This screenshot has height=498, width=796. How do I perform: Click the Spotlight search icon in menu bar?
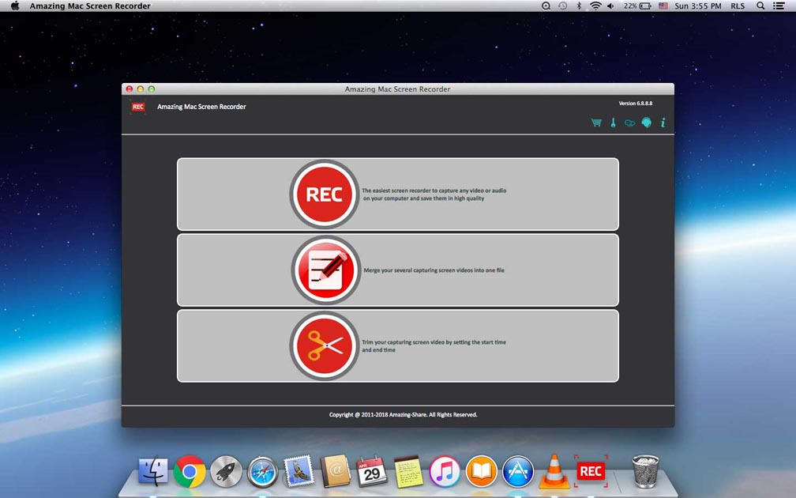(x=760, y=6)
